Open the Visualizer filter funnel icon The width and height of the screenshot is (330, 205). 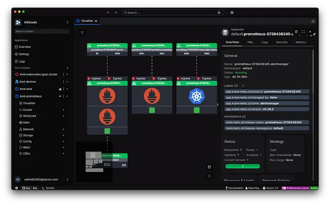point(82,33)
